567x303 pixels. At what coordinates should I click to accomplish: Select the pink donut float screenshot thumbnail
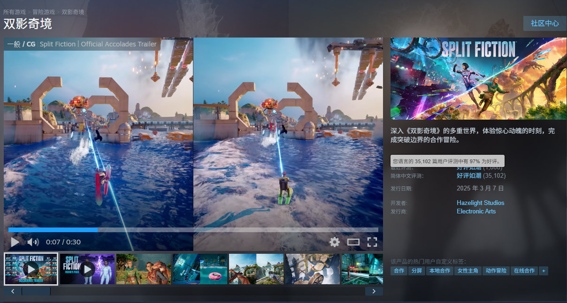pos(200,269)
